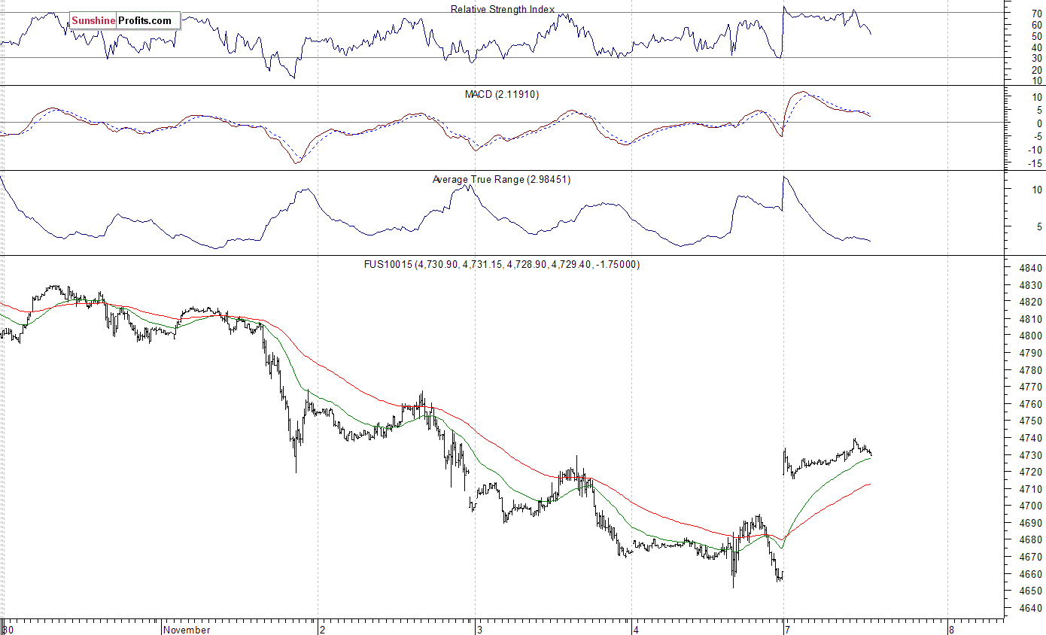Select date axis label 4
1046x635 pixels.
[x=637, y=630]
